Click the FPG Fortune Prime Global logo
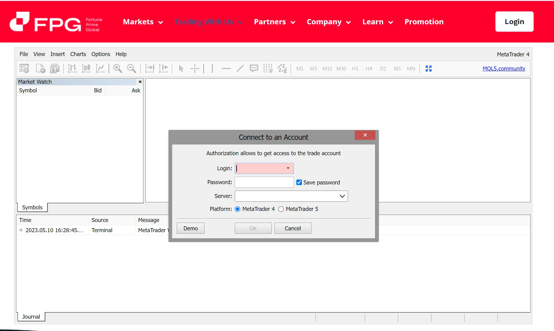This screenshot has width=554, height=331. pos(56,22)
